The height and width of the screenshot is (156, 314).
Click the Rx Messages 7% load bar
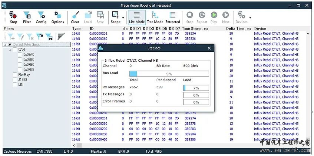(196, 88)
